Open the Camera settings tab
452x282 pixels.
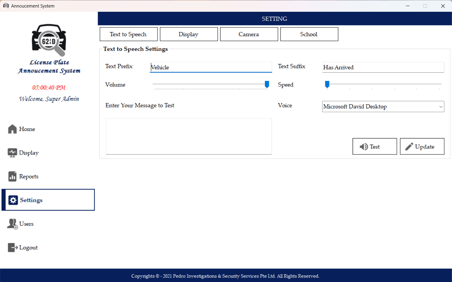coord(249,34)
